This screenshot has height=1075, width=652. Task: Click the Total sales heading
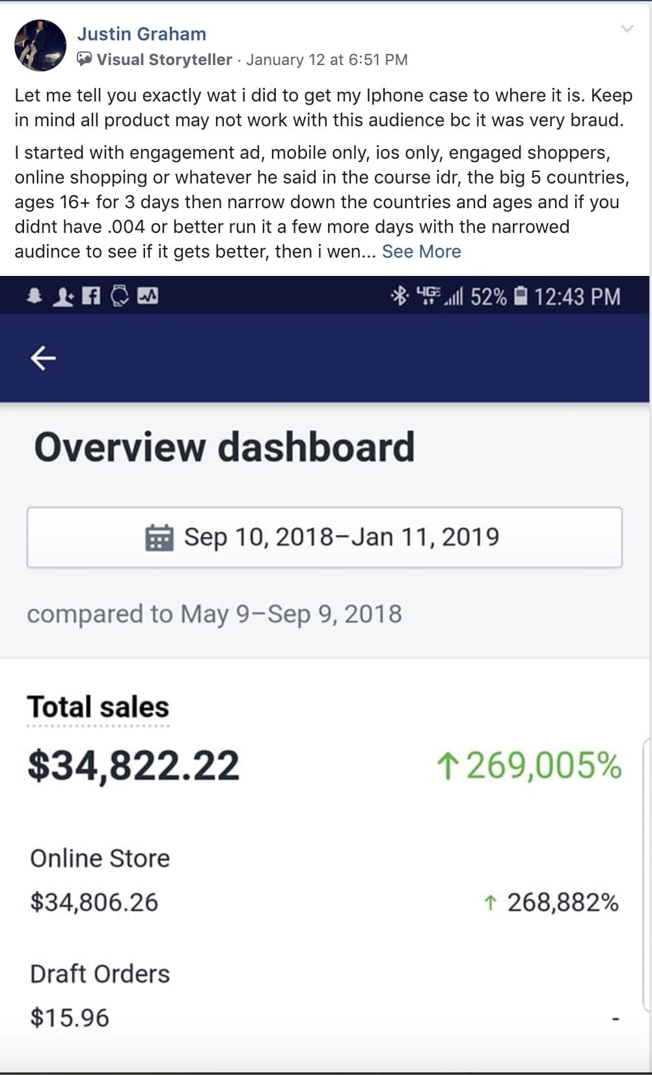click(98, 707)
